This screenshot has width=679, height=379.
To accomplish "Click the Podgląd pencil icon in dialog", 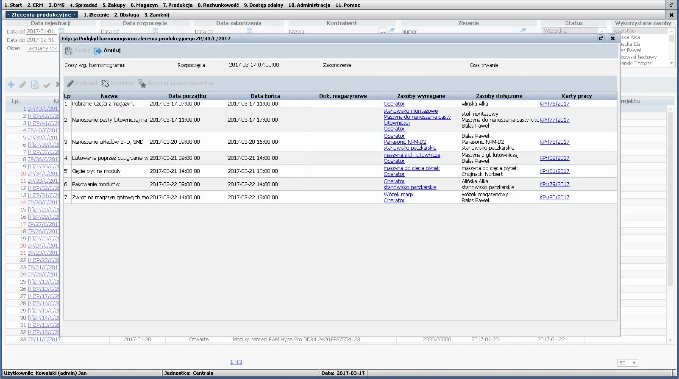I will (x=70, y=84).
